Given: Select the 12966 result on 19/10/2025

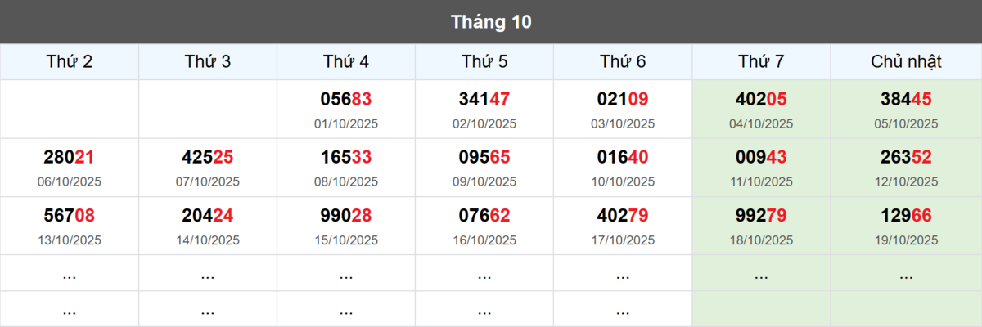Looking at the screenshot, I should coord(906,216).
